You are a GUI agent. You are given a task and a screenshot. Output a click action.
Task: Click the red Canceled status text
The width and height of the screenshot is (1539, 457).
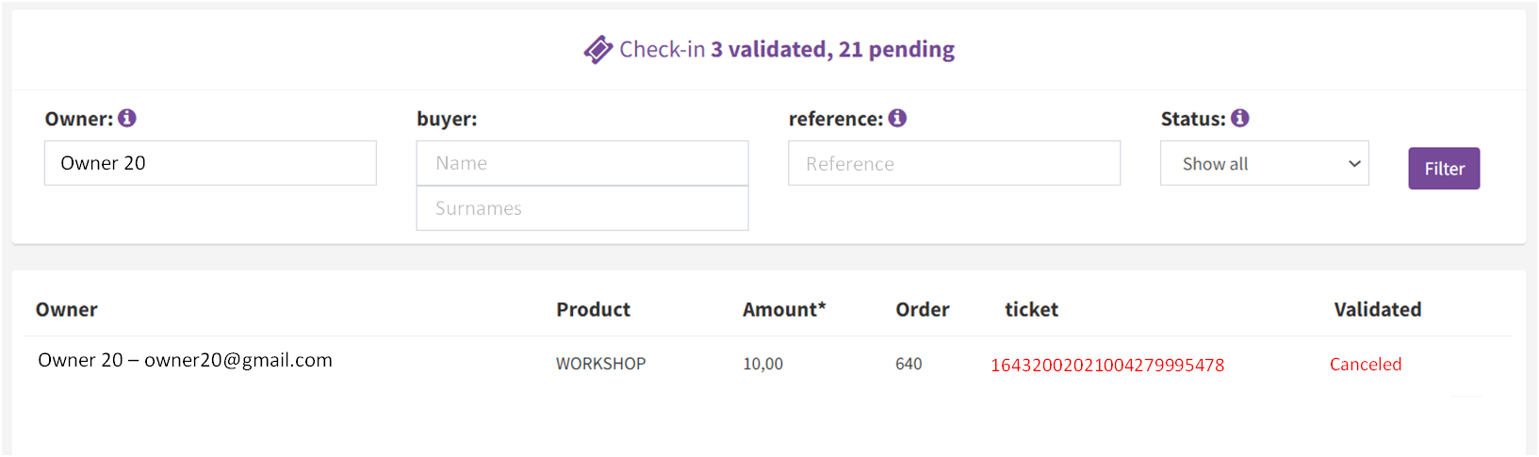1366,365
